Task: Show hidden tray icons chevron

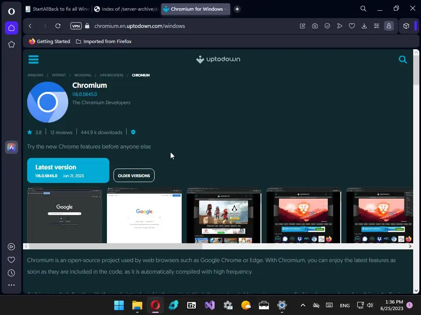Action: 303,305
